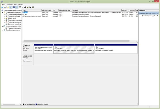Click the Explore magnifier toolbar icon

[x=30, y=7]
